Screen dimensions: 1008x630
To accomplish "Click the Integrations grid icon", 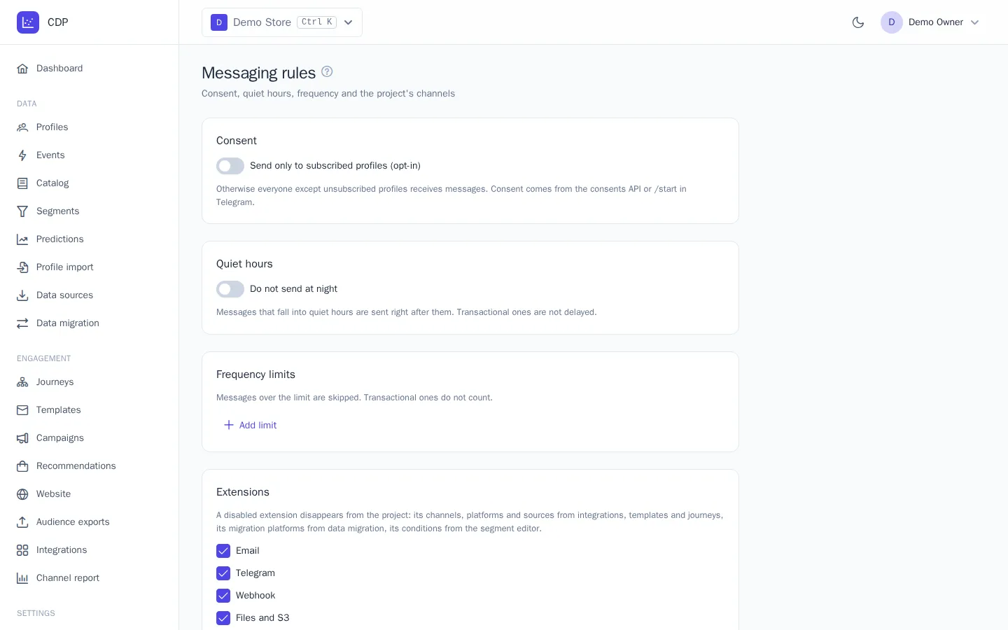I will click(x=22, y=550).
